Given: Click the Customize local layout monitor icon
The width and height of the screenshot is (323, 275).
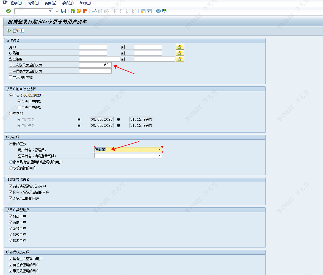Looking at the screenshot, I should (165, 11).
